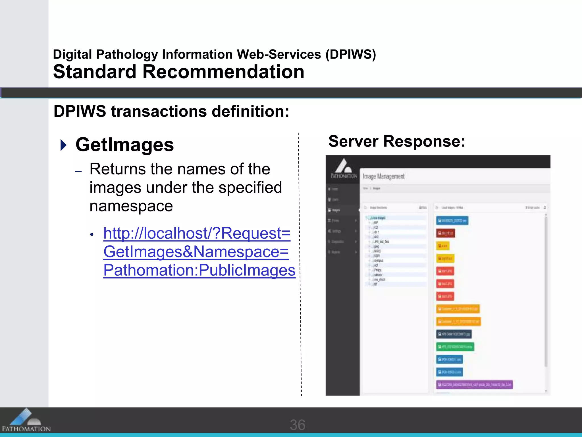Click the scroll-down arrow of the image list
The width and height of the screenshot is (582, 437).
[x=546, y=391]
